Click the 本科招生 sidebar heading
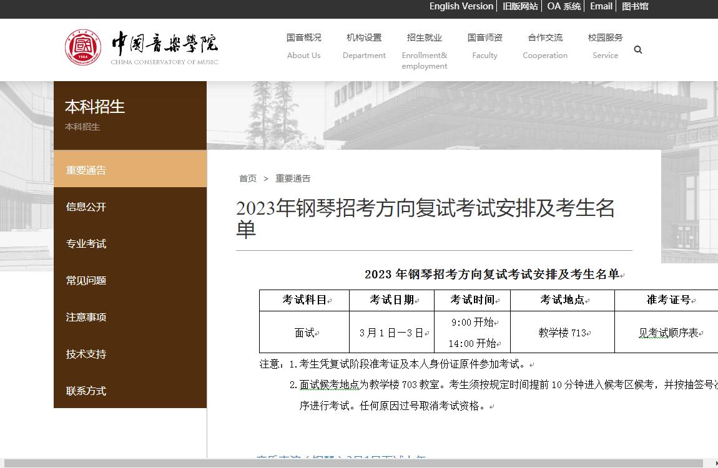The height and width of the screenshot is (468, 718). pyautogui.click(x=95, y=107)
